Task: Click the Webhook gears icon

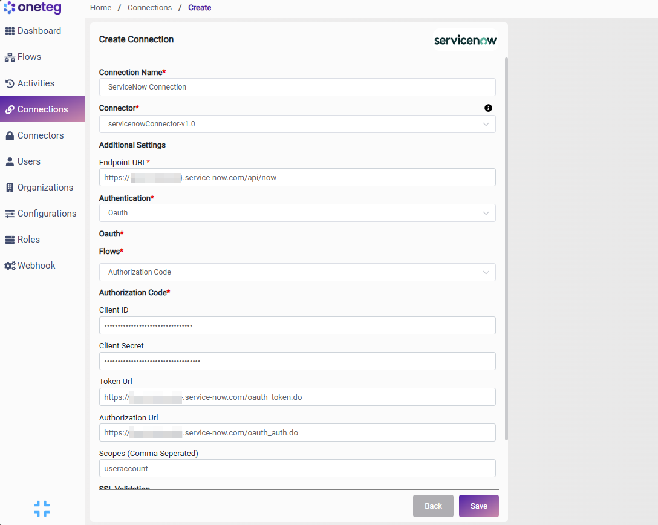Action: click(x=10, y=266)
